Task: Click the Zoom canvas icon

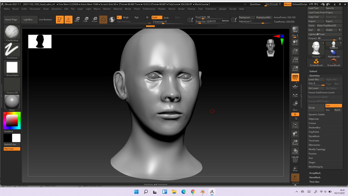Action: pos(295,51)
